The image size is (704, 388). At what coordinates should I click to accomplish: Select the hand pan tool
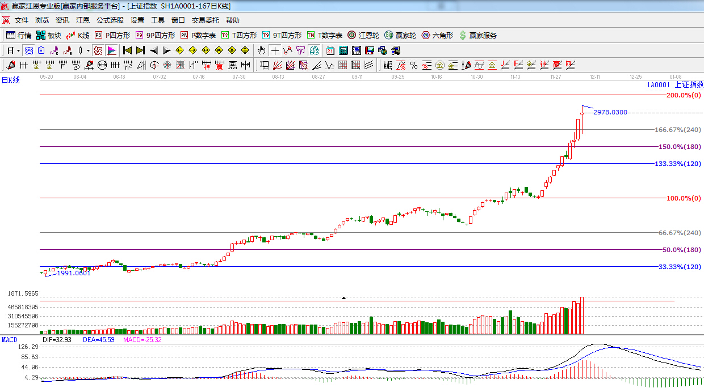point(261,50)
